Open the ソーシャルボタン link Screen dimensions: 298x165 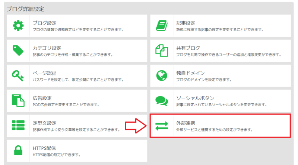195,98
